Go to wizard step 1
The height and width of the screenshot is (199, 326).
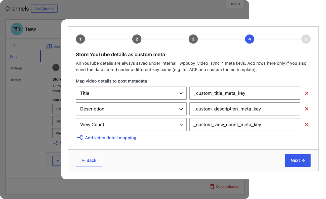[x=80, y=39]
